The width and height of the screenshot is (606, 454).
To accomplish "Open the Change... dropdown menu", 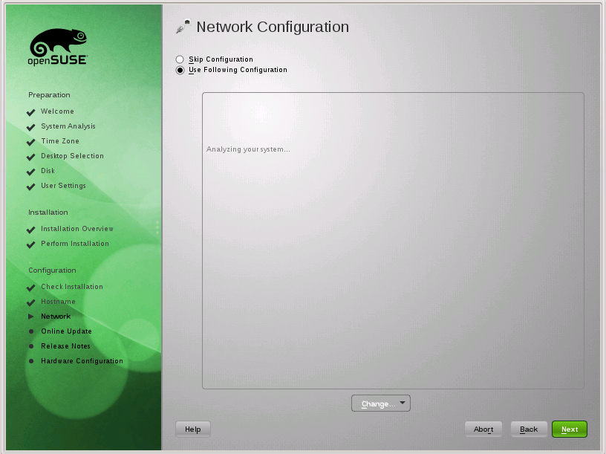I will [x=381, y=403].
